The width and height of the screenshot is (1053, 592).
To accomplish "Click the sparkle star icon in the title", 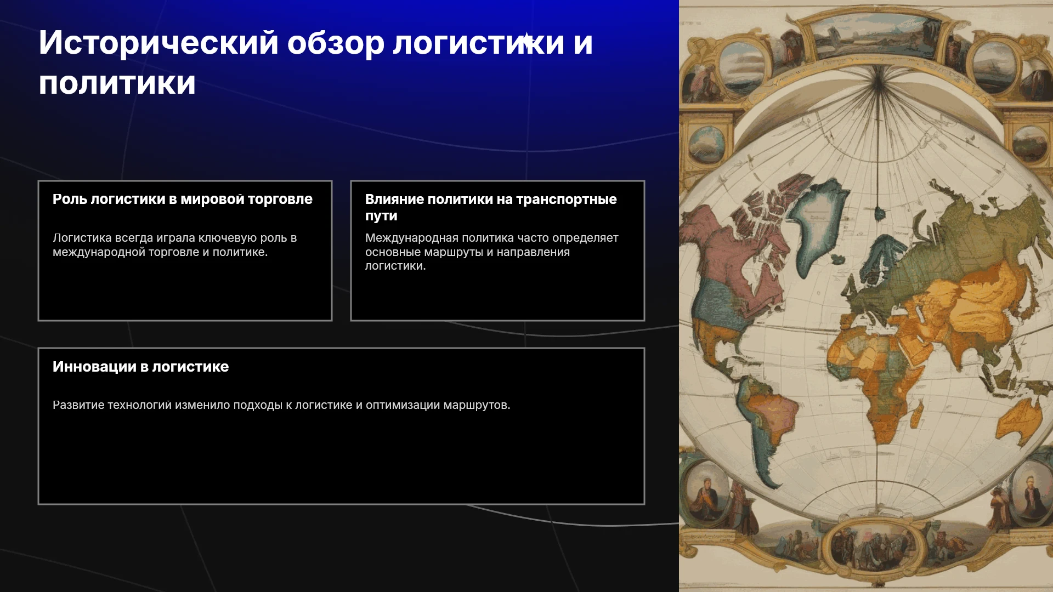I will pyautogui.click(x=526, y=41).
